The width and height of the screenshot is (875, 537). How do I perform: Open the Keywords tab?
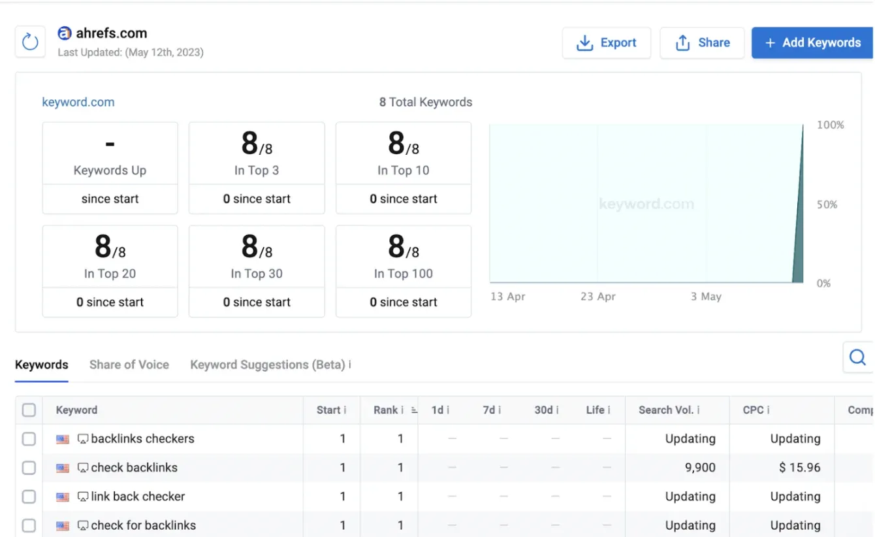tap(41, 365)
